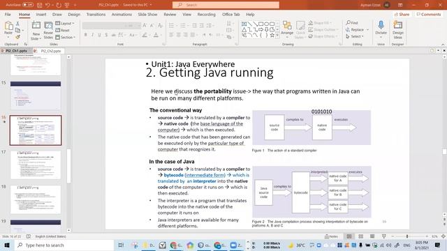This screenshot has width=447, height=251.
Task: Reset the slide layout
Action: [62, 30]
